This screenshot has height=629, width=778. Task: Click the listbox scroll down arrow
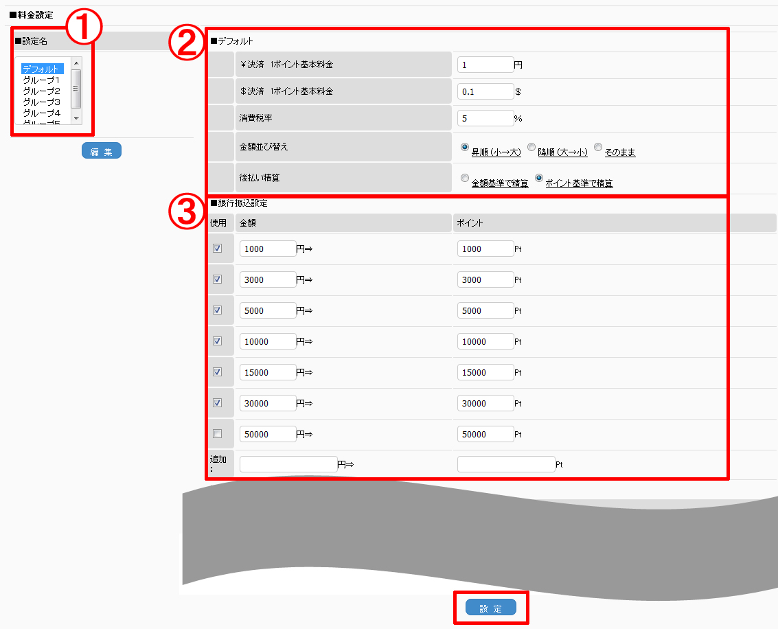pos(76,119)
